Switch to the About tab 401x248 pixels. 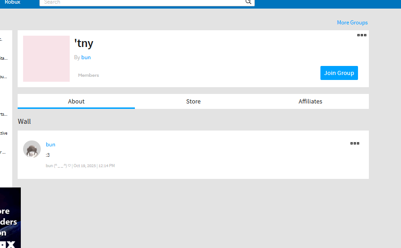[x=76, y=101]
